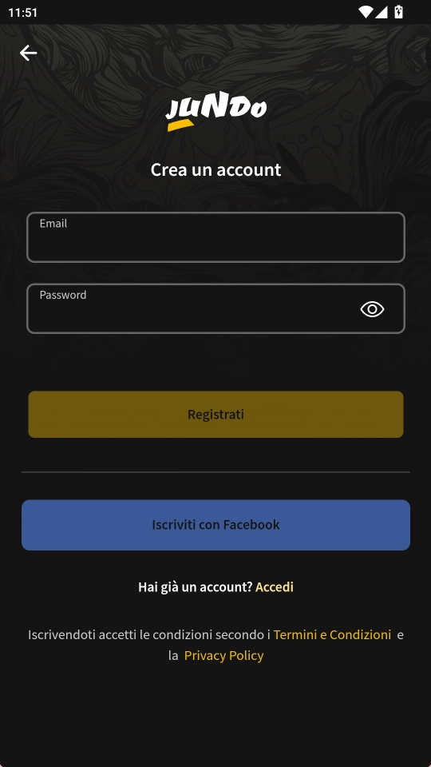Go back using the arrow icon
This screenshot has width=431, height=767.
pos(29,53)
